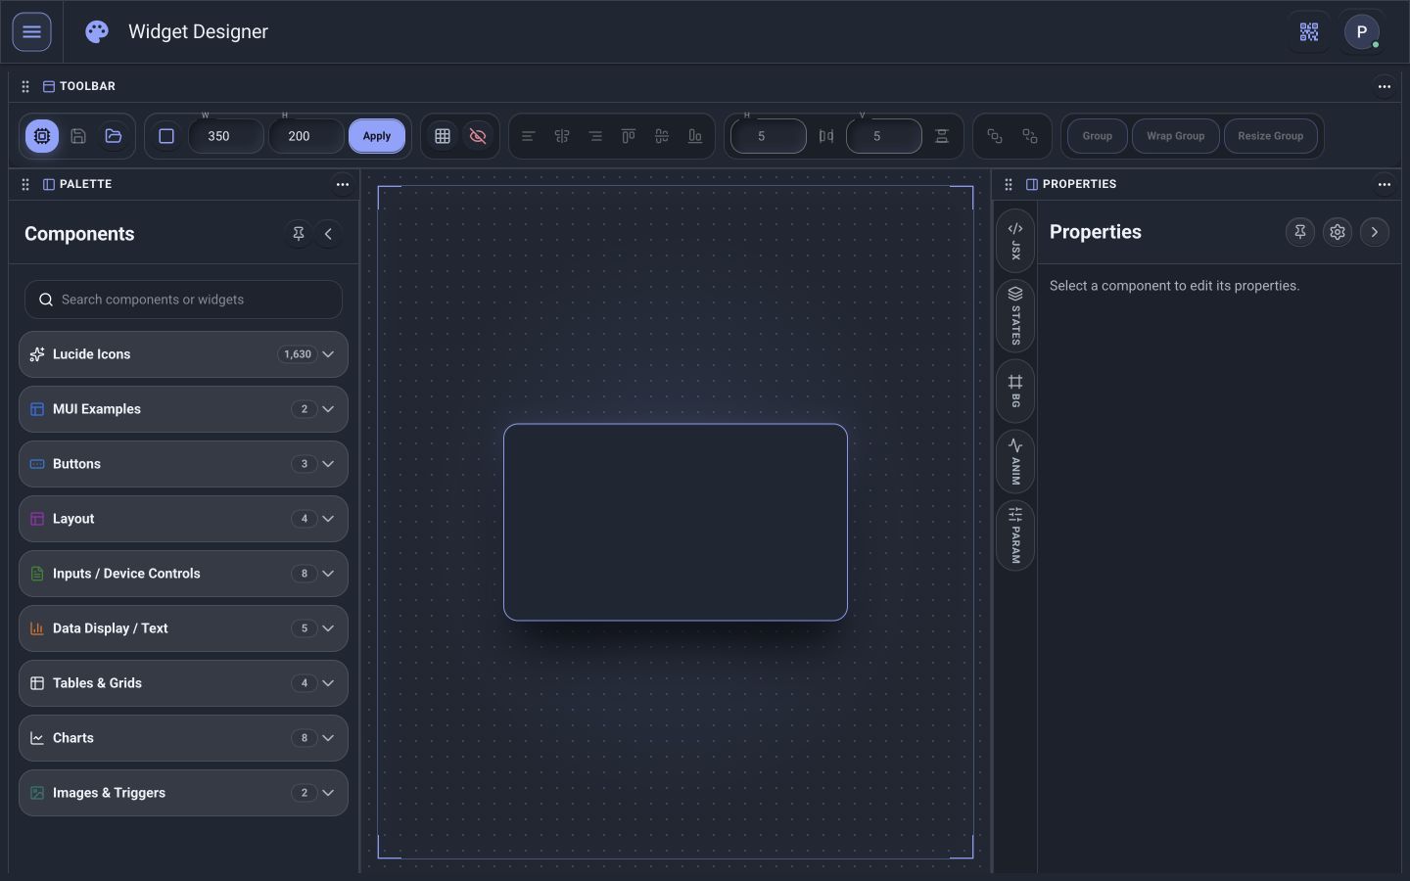
Task: Expand the Images & Triggers category
Action: (183, 793)
